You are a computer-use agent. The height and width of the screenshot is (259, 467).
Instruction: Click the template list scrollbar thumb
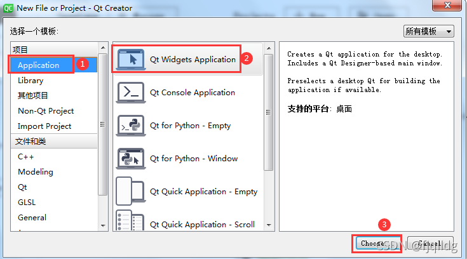point(268,112)
